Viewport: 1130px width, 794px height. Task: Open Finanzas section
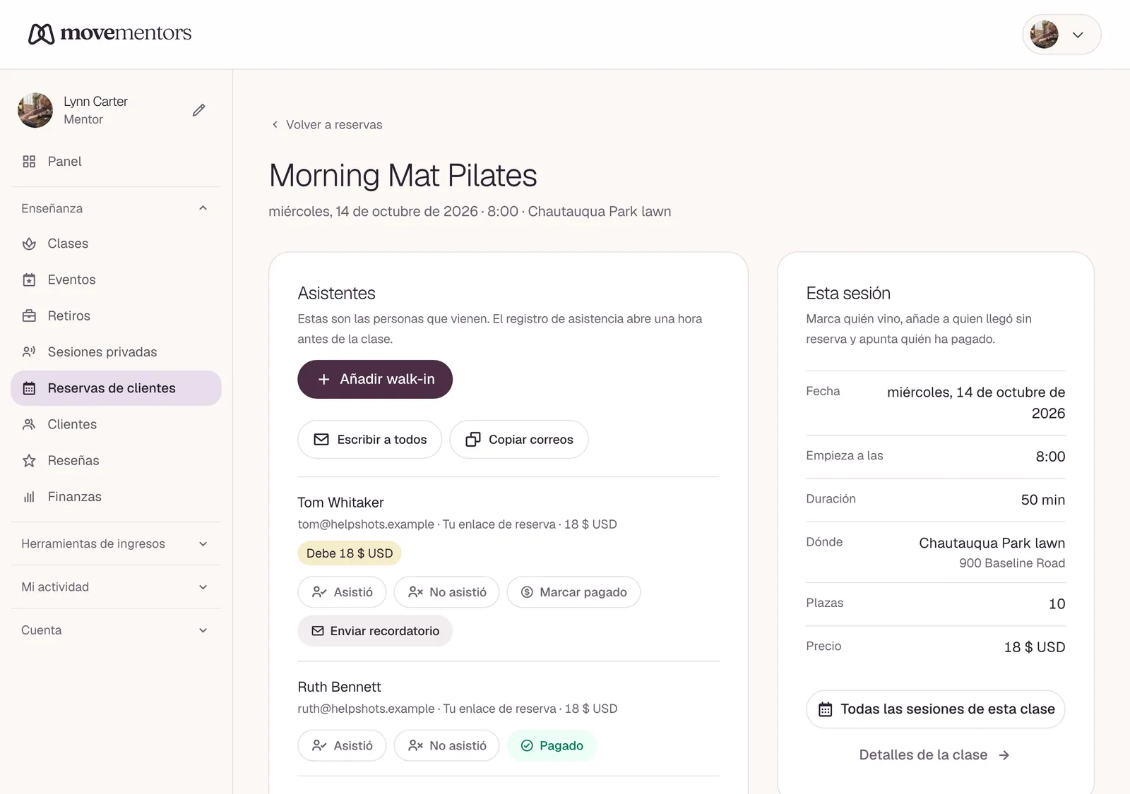[x=116, y=496]
